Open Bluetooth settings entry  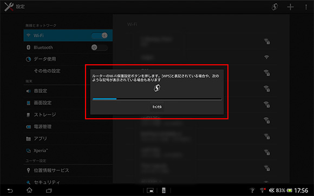[68, 48]
